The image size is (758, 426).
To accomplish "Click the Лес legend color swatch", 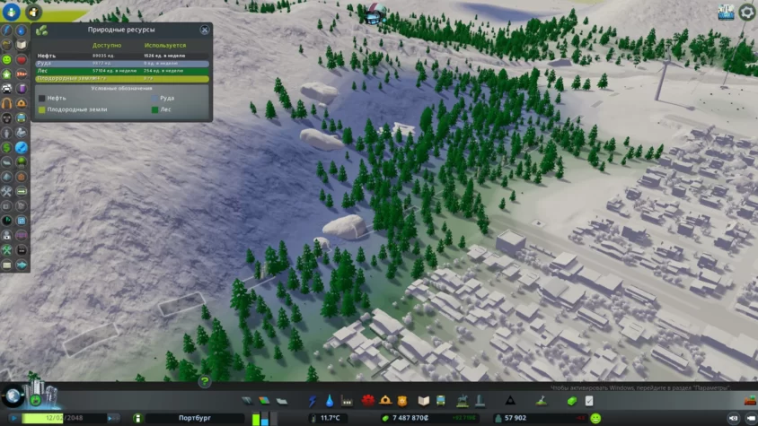I will pyautogui.click(x=154, y=109).
